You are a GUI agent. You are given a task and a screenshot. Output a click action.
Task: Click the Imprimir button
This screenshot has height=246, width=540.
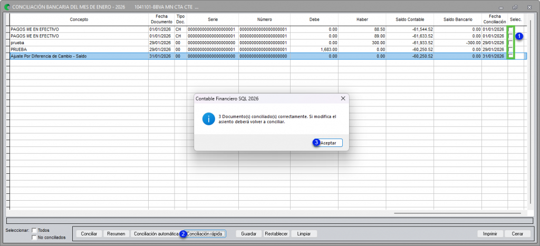click(490, 233)
